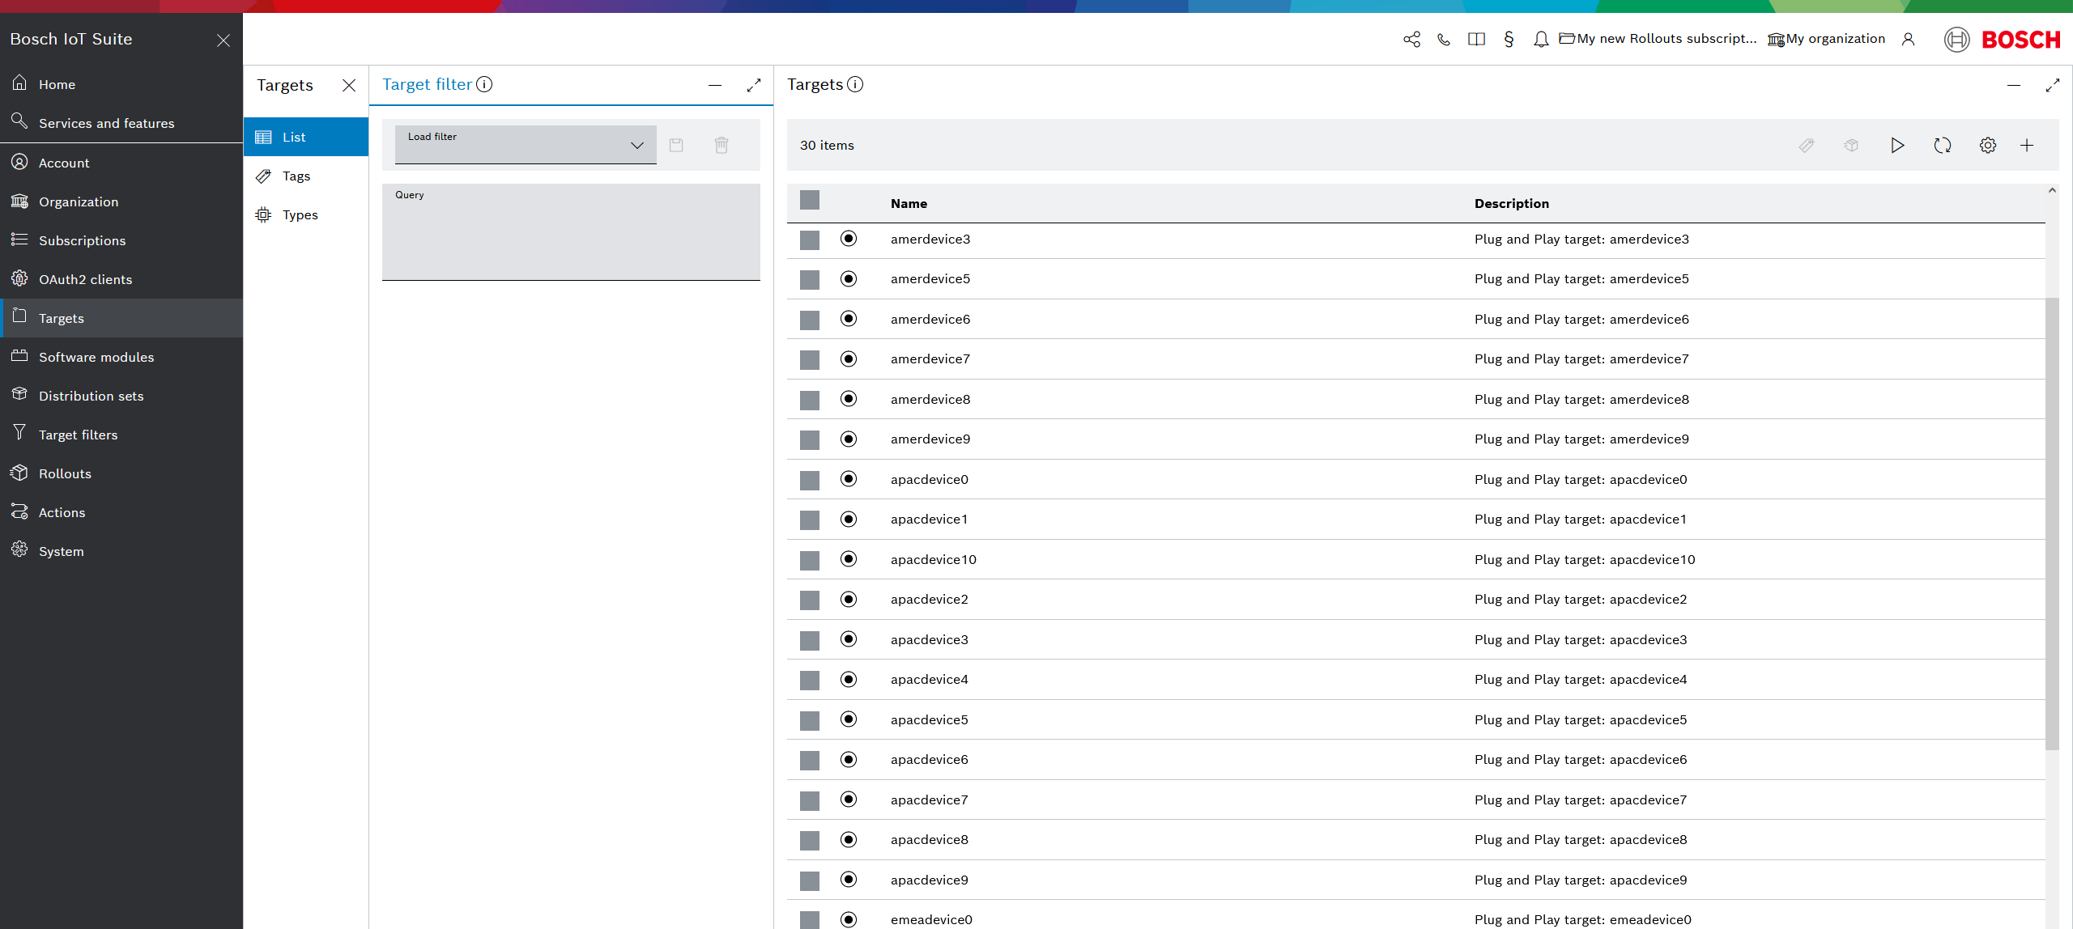Open the targets table settings gear
Viewport: 2073px width, 929px height.
1987,146
